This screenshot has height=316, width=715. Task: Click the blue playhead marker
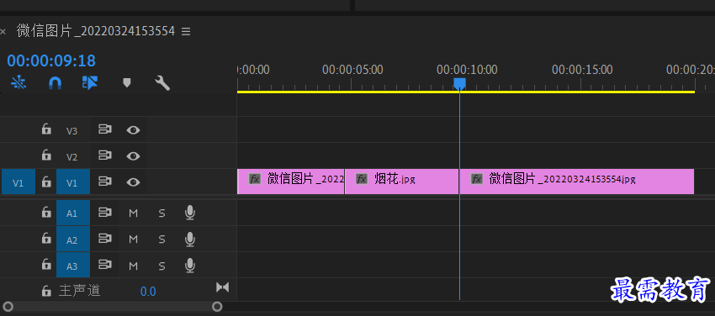459,84
